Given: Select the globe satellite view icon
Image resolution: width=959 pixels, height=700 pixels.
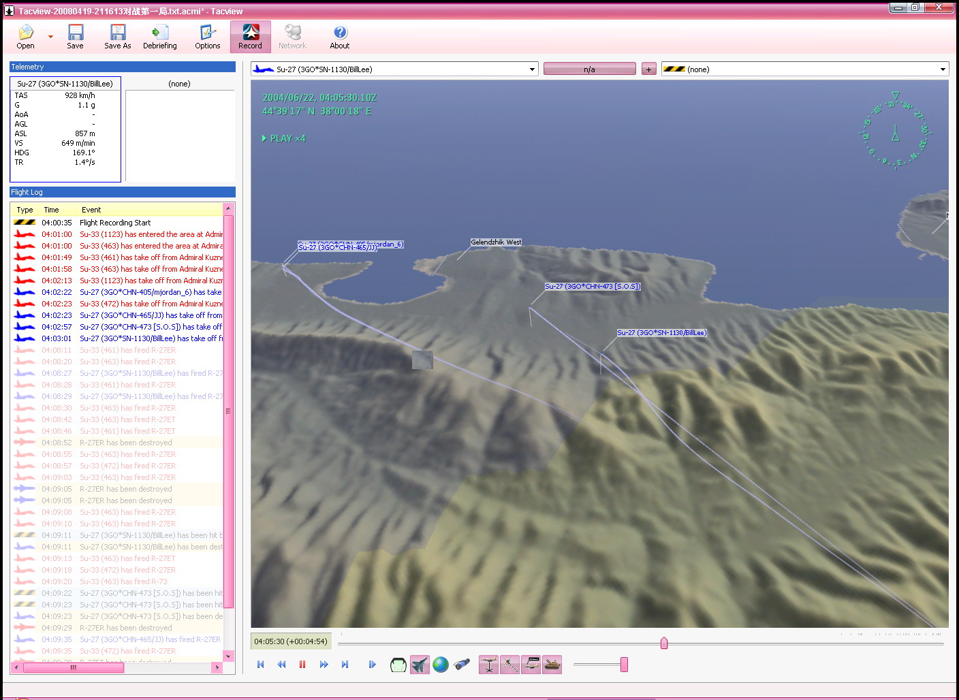Looking at the screenshot, I should [441, 665].
